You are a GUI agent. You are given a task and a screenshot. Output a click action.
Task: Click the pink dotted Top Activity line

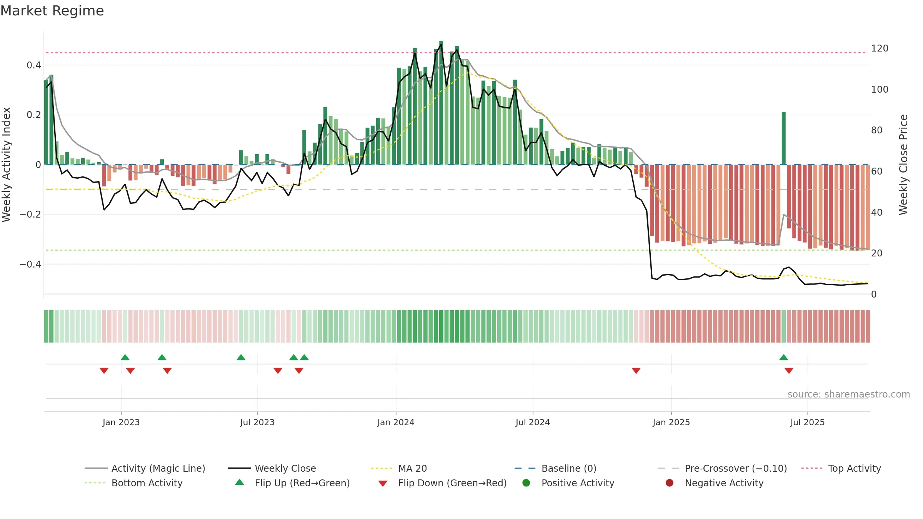457,52
